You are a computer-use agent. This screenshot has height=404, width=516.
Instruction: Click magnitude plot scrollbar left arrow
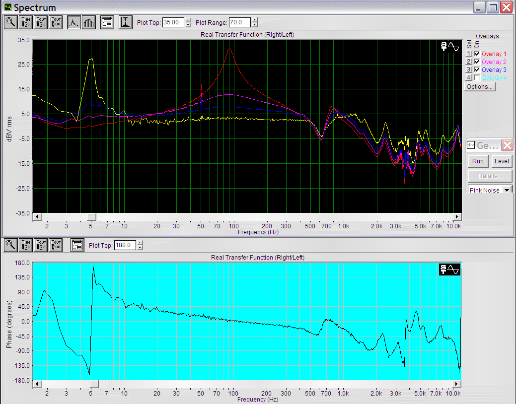click(37, 216)
